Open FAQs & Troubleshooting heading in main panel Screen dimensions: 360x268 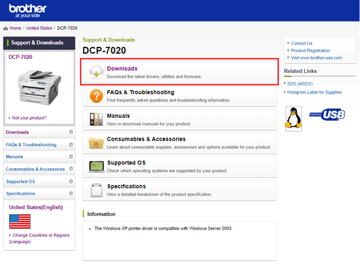tap(141, 92)
